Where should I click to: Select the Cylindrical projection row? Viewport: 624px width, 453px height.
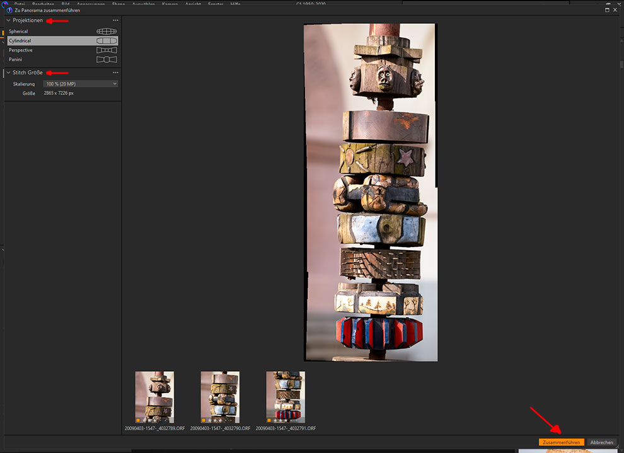pyautogui.click(x=62, y=40)
